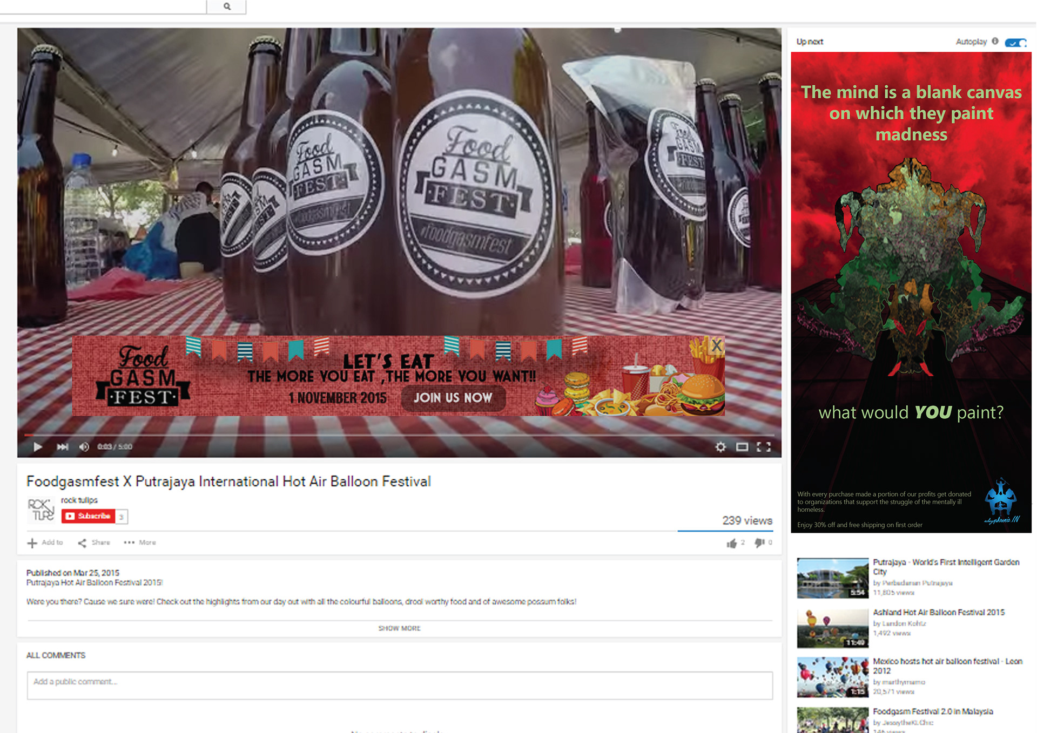
Task: Click the Add a public comment field
Action: [x=400, y=686]
